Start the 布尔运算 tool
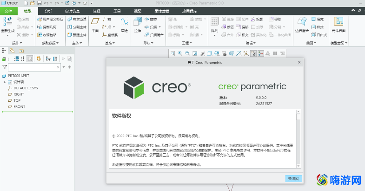Viewport: 365px width, 191px height. click(77, 20)
